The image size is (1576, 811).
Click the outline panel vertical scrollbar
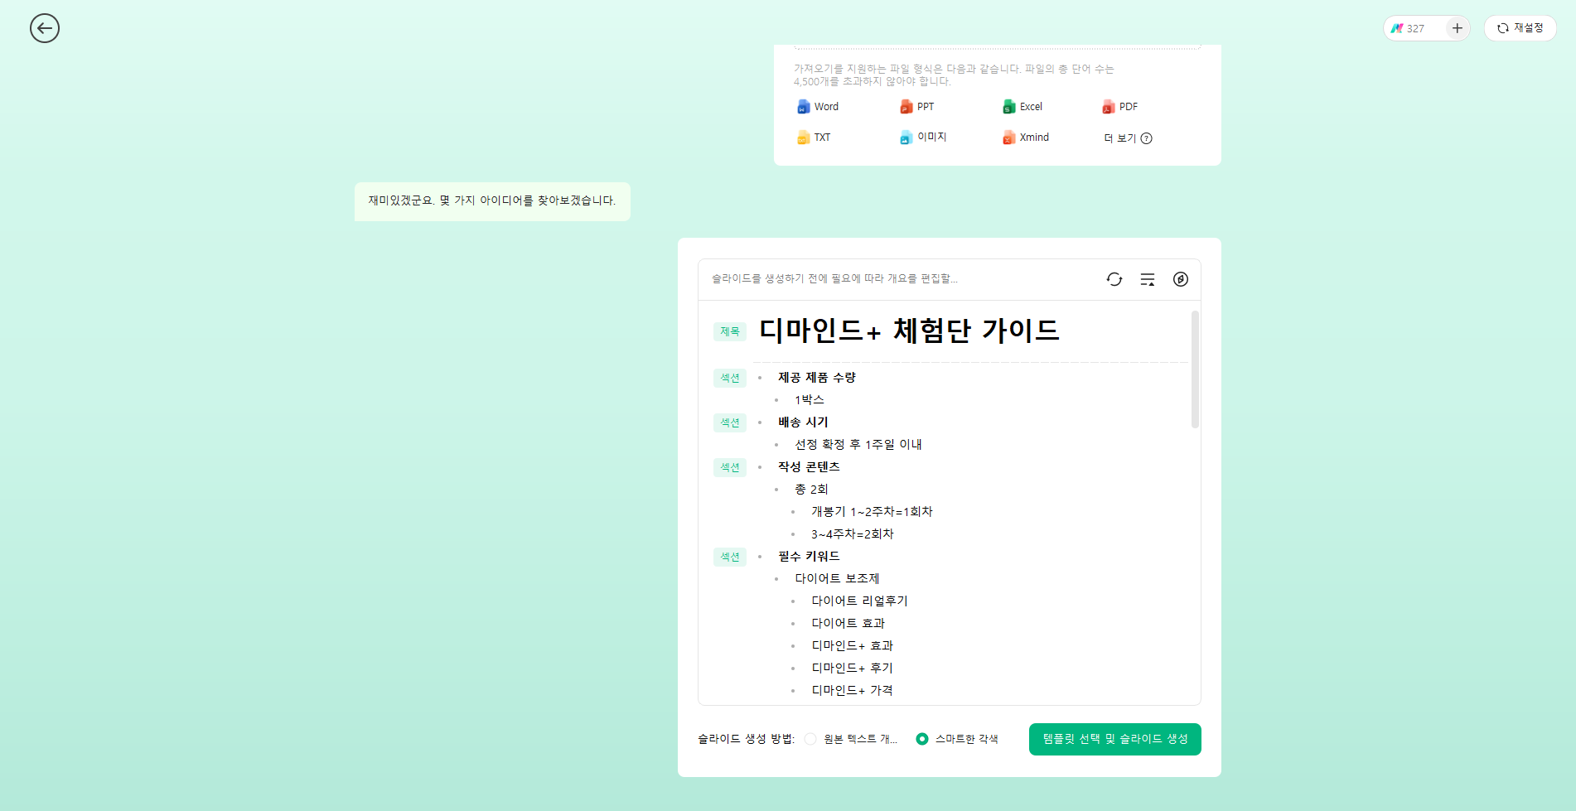coord(1195,369)
